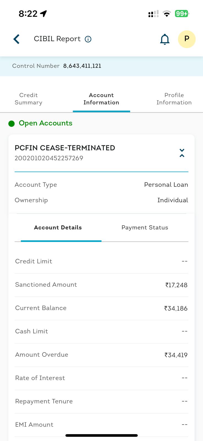Tap the battery indicator icon
The width and height of the screenshot is (203, 441).
(x=182, y=14)
